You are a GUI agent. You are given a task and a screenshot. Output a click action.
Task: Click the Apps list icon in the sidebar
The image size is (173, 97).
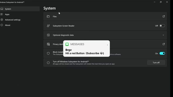[2, 14]
